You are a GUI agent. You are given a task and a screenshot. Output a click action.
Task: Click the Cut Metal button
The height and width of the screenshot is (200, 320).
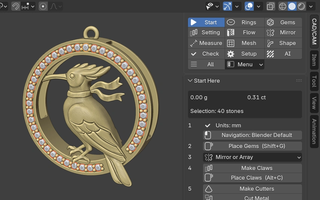coord(252,197)
